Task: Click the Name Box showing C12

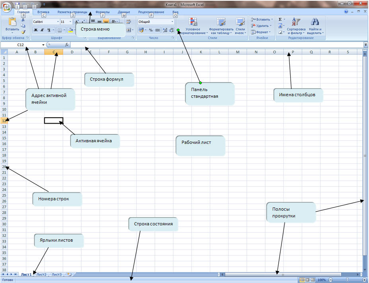Action: (x=22, y=45)
